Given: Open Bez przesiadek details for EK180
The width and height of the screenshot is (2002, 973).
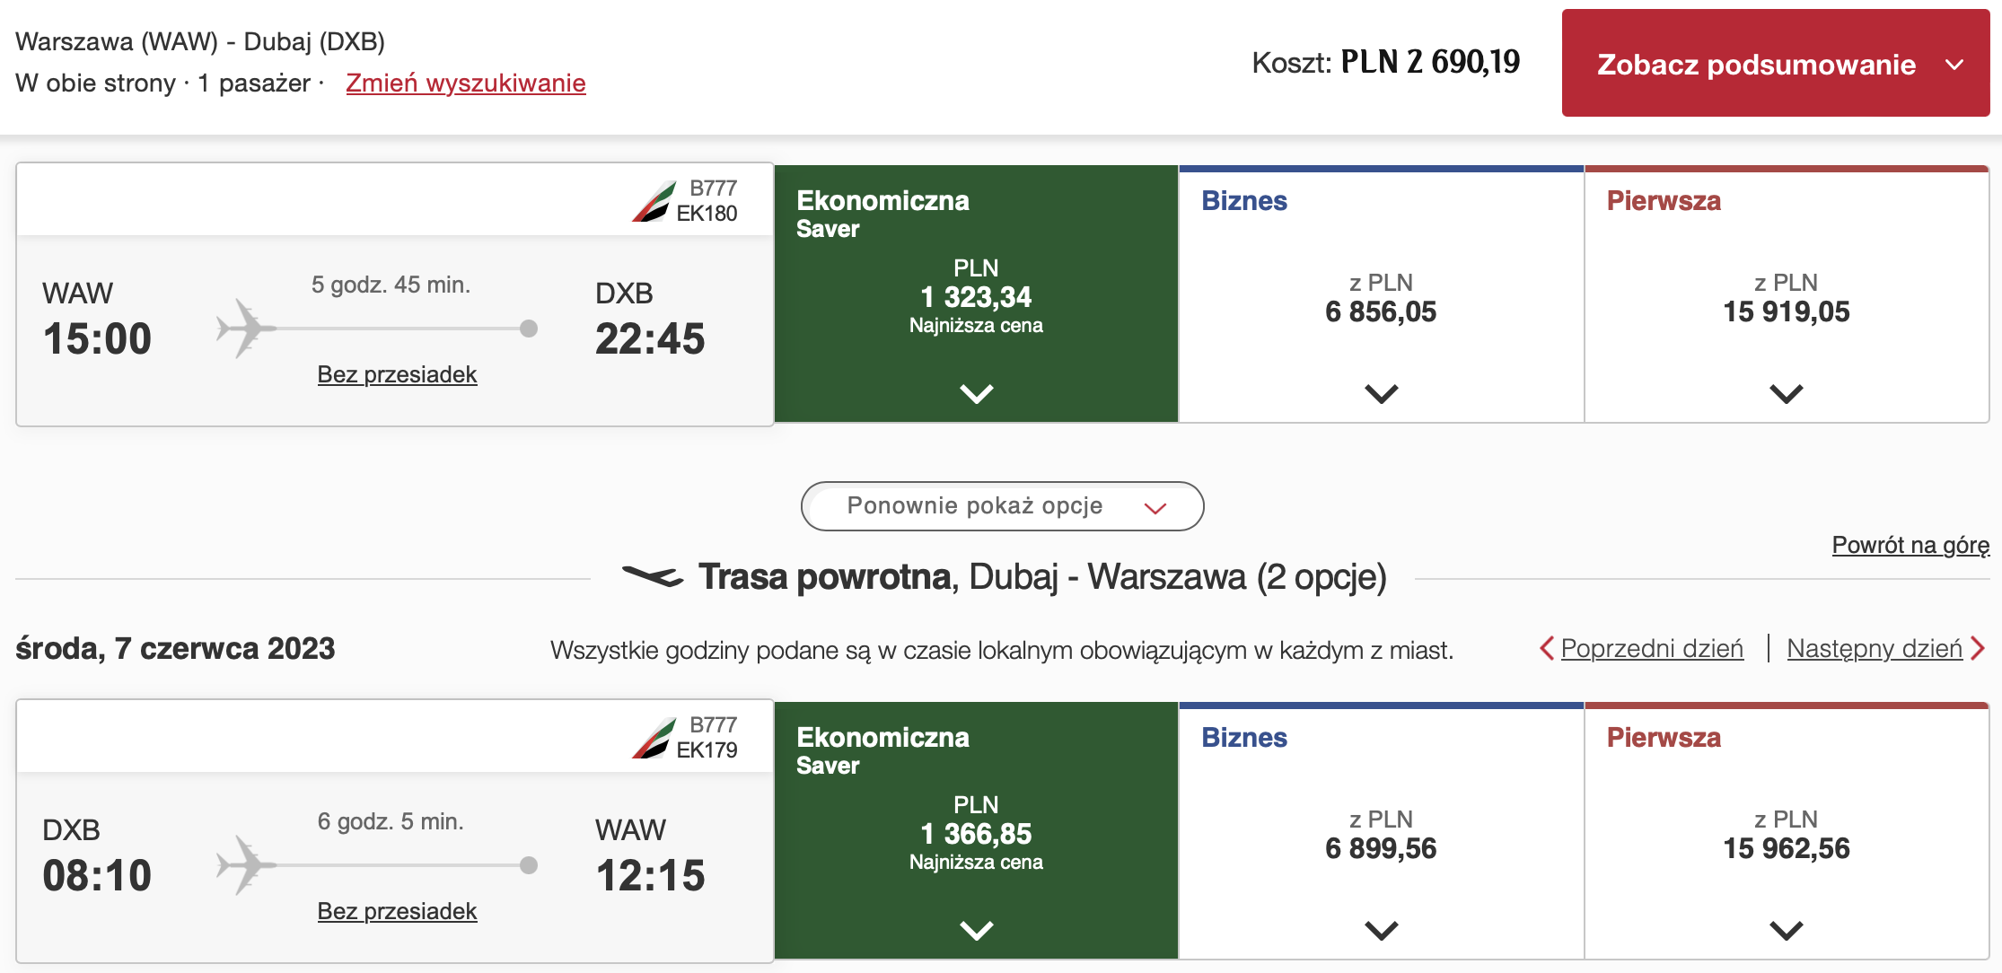Looking at the screenshot, I should 397,374.
